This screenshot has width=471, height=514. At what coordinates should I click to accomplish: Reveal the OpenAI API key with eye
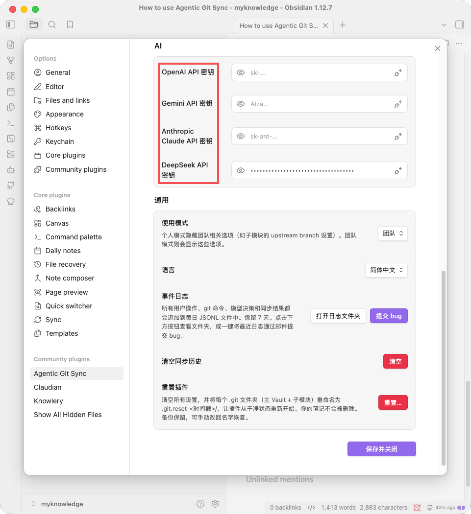pos(241,73)
